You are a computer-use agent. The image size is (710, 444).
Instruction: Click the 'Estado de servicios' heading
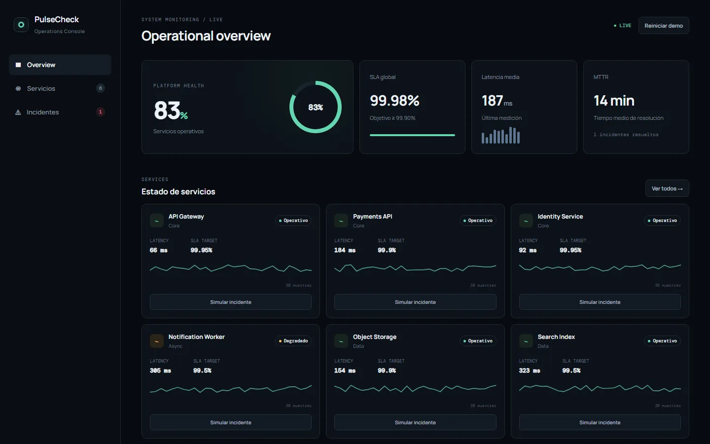pos(178,191)
